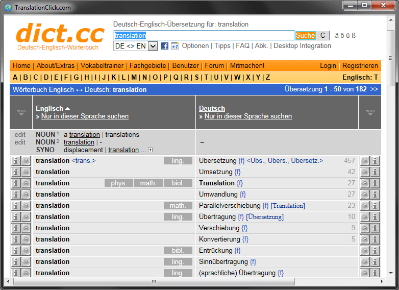Clear the search with the C button
Image resolution: width=399 pixels, height=290 pixels.
coord(322,35)
